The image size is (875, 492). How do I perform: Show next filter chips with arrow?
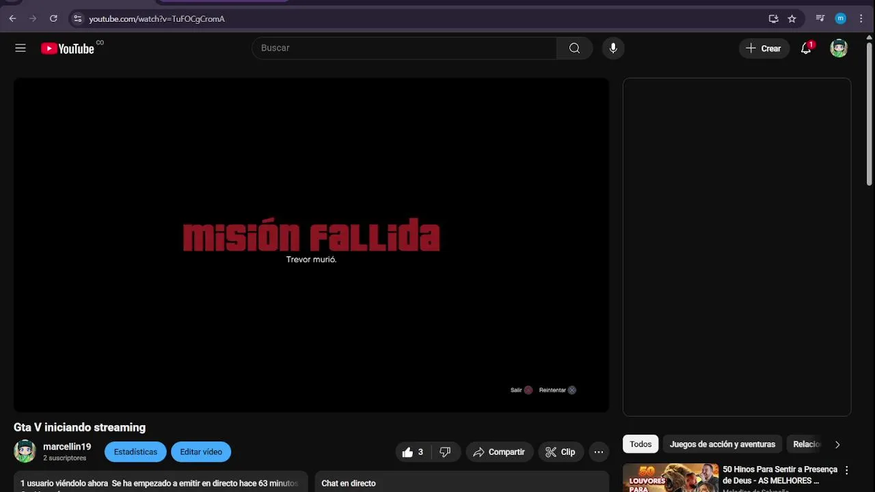click(837, 444)
